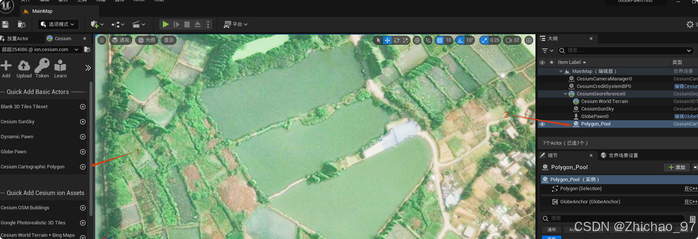
Task: Stop the simulation with the square button
Action: point(187,24)
